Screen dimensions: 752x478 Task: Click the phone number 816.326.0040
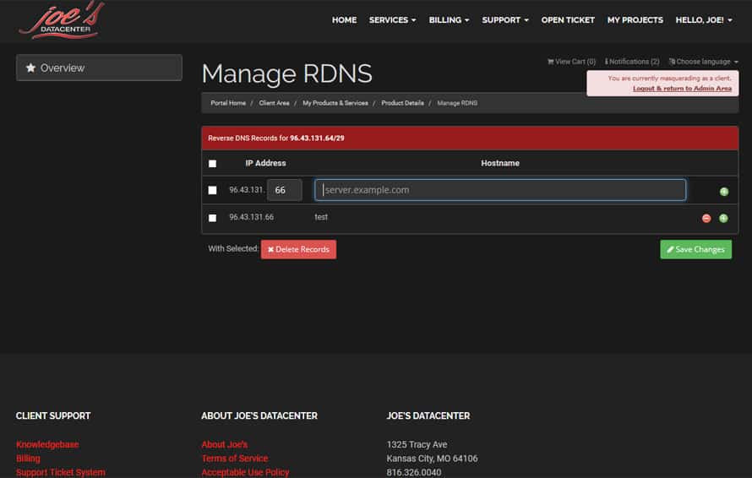[x=414, y=472]
